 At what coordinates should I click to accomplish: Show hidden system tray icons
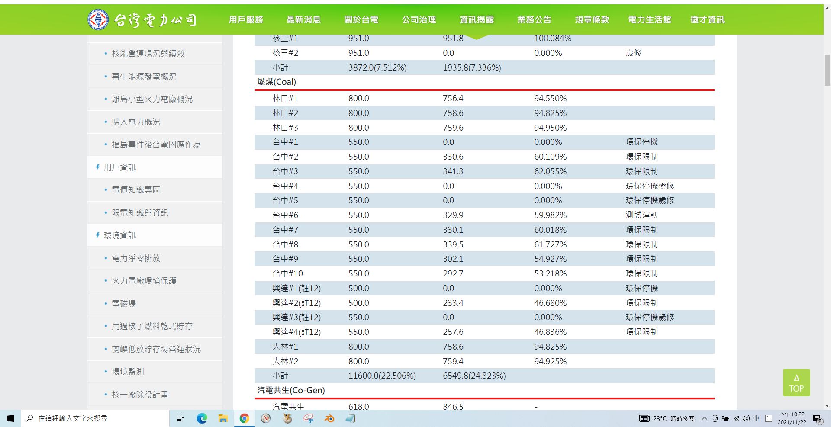point(704,418)
